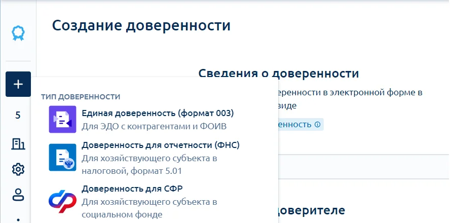
Task: Click the 'налоговой, формат 5.01' description text
Action: (132, 171)
